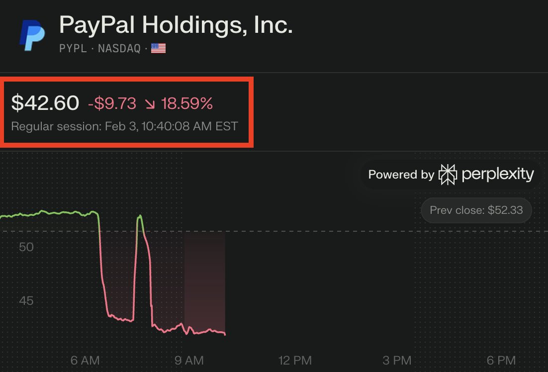Click the NASDAQ exchange label
This screenshot has width=548, height=372.
(x=119, y=48)
